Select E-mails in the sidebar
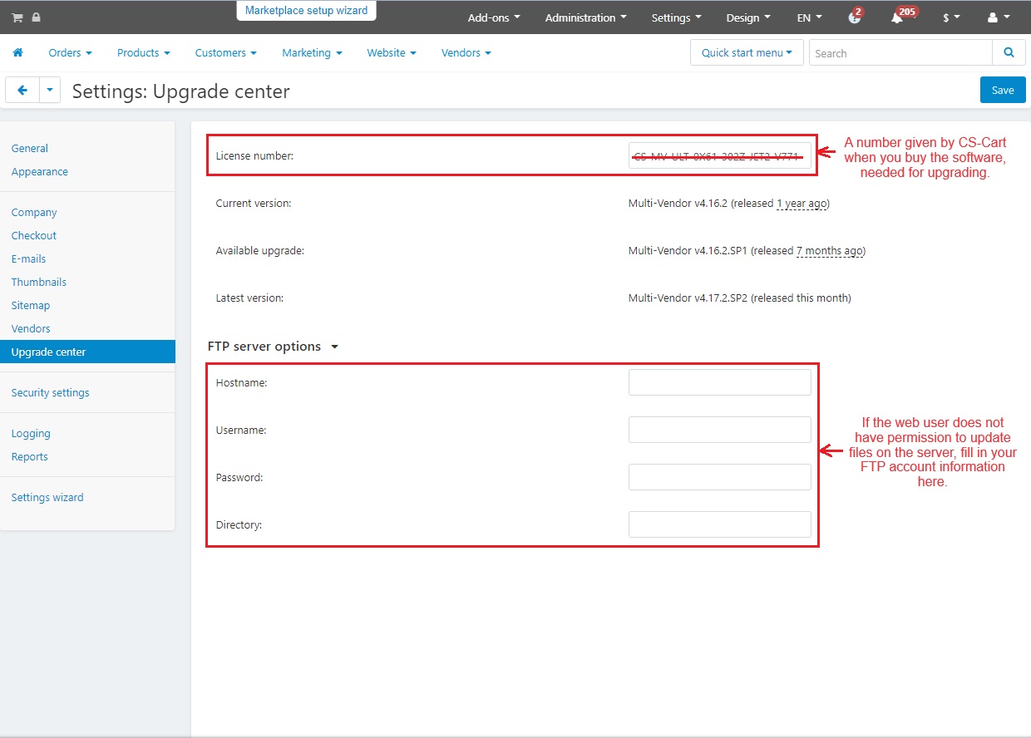The image size is (1031, 738). 29,258
